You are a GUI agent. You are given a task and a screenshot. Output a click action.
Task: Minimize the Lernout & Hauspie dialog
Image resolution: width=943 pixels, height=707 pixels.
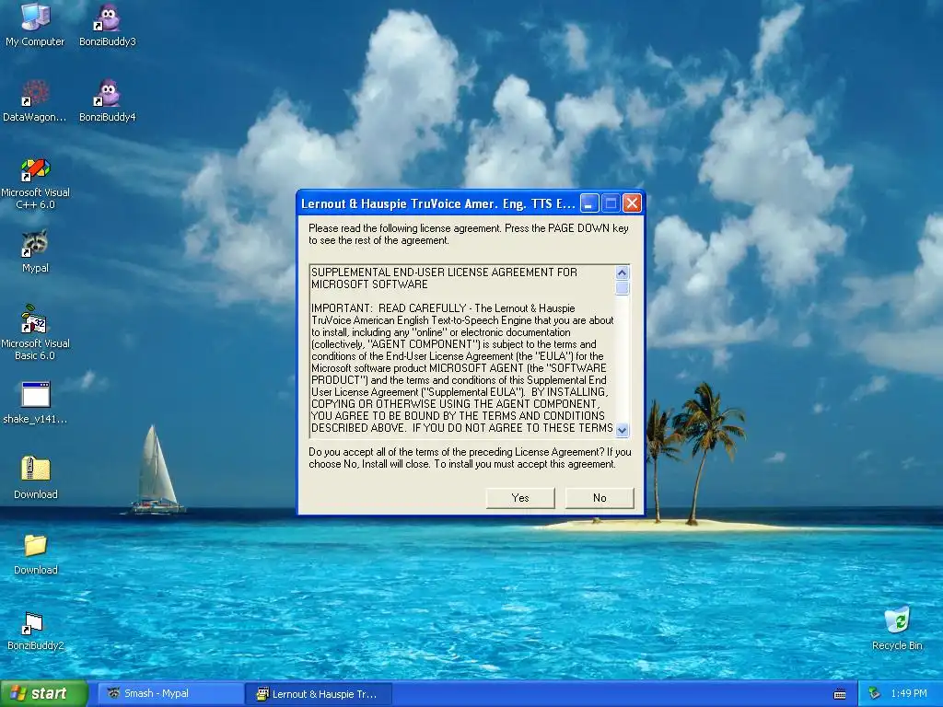pos(589,203)
